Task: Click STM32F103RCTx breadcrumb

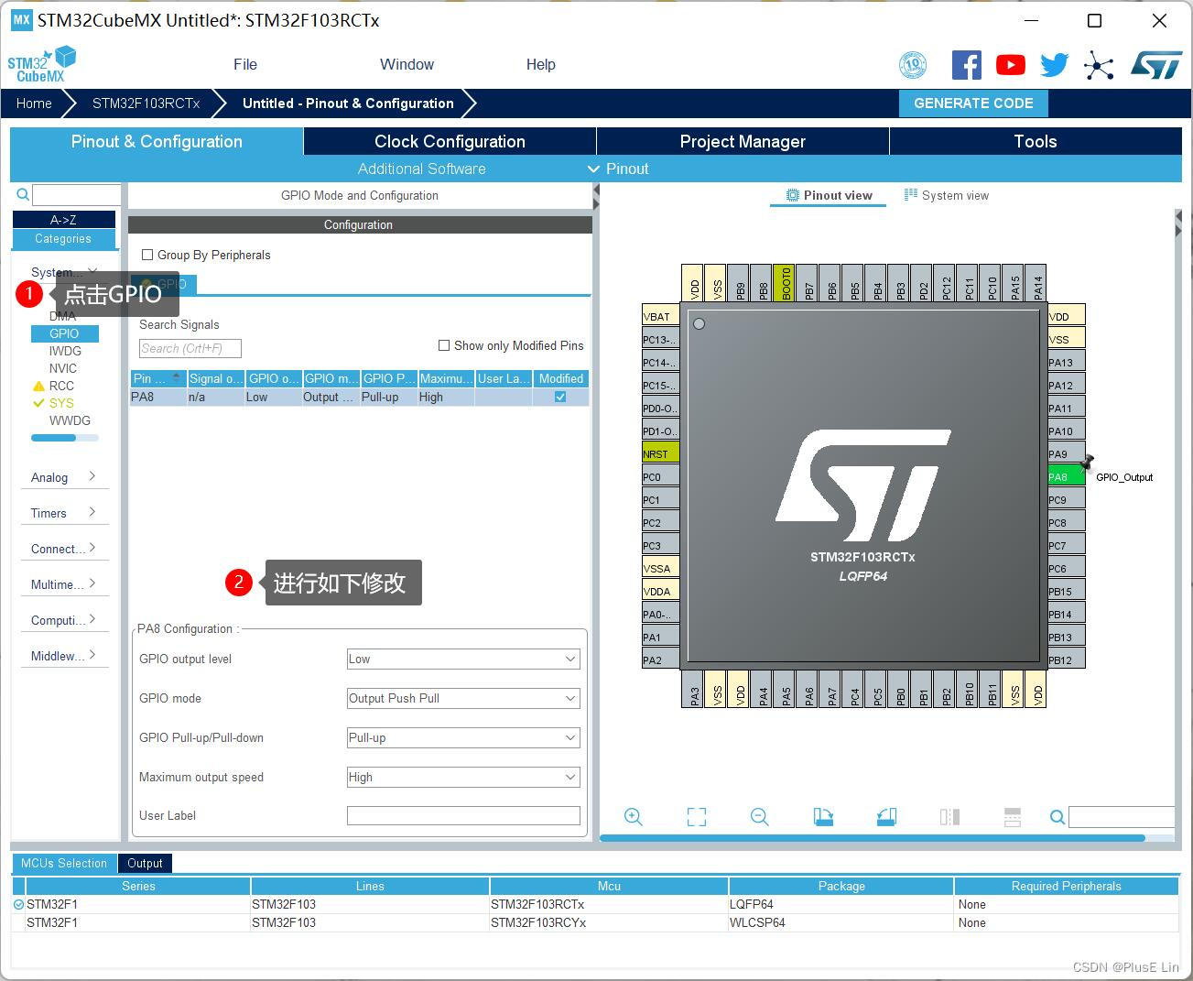Action: point(146,104)
